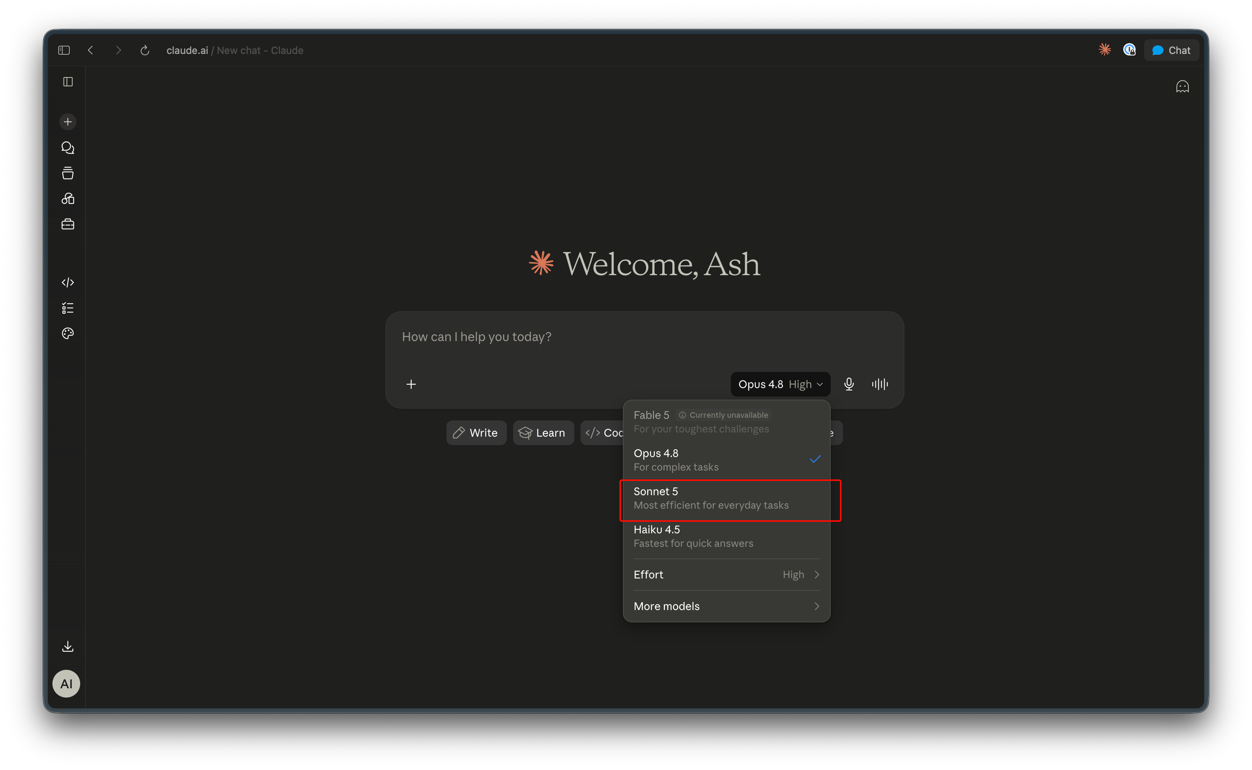Expand the More models submenu
Screen dimensions: 1252x770
point(726,606)
